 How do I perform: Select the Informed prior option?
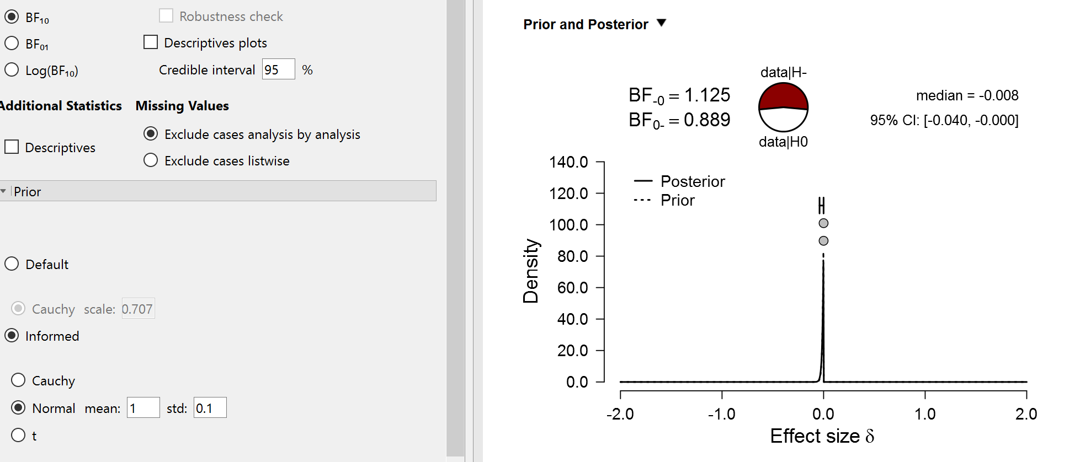[x=12, y=336]
